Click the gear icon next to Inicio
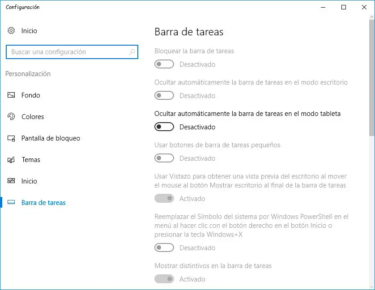375x290 pixels. [11, 31]
